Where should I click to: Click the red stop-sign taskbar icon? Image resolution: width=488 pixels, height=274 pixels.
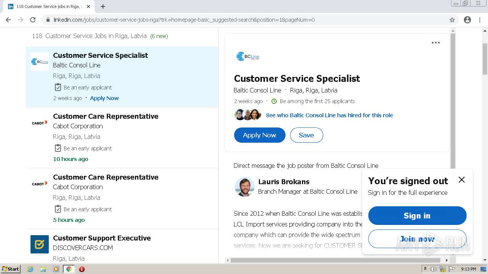(82, 269)
